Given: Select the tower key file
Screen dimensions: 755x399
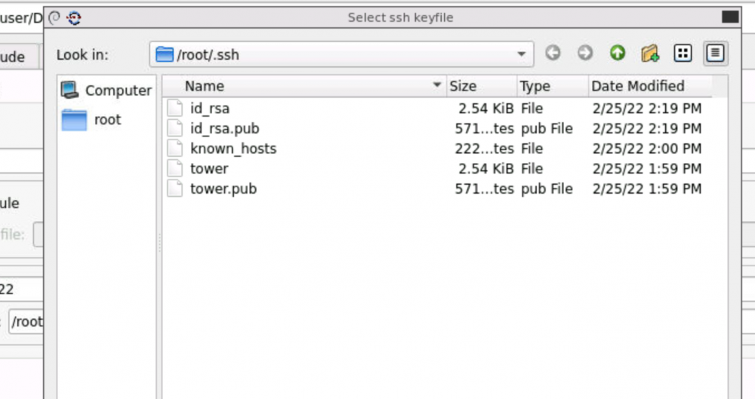Looking at the screenshot, I should click(x=209, y=168).
